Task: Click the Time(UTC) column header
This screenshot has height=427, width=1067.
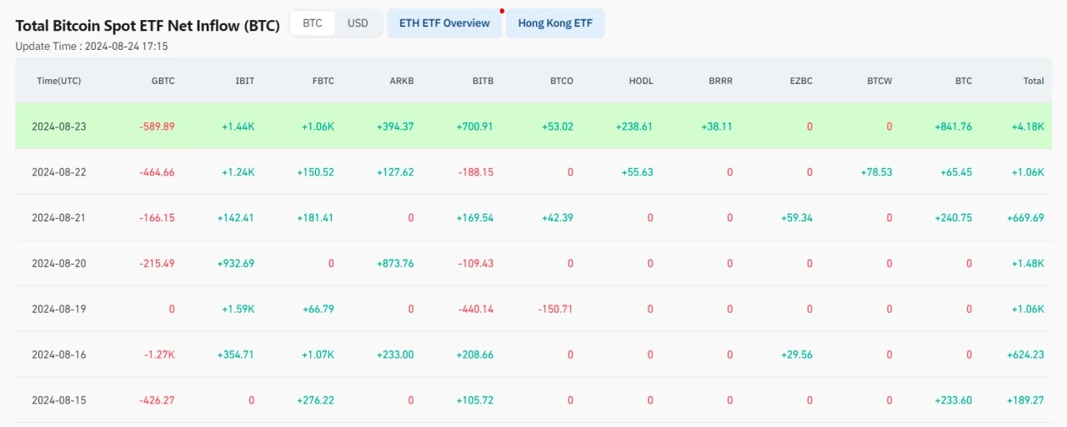Action: coord(58,81)
